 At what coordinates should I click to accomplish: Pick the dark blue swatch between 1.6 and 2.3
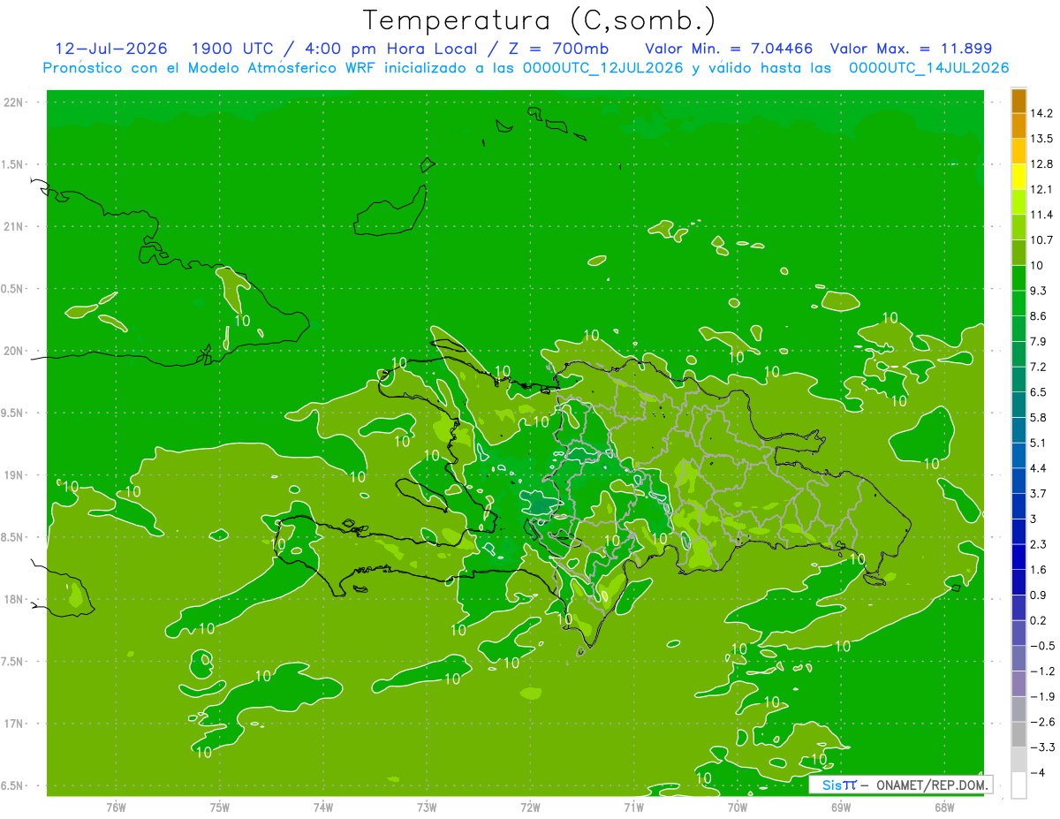pyautogui.click(x=1018, y=557)
